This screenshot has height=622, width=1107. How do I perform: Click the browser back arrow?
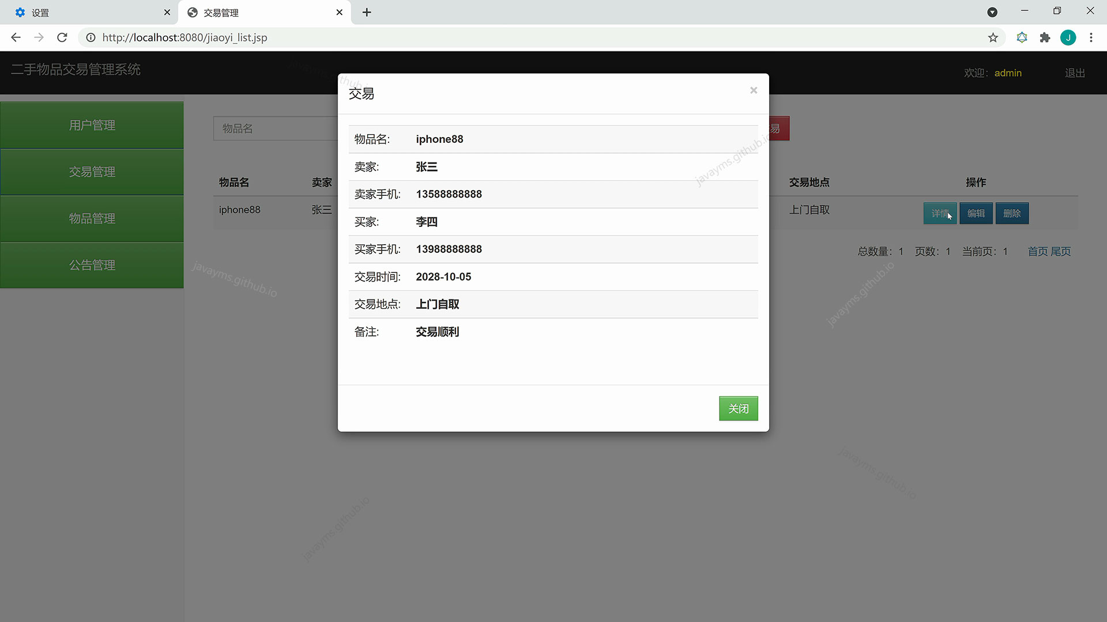16,37
